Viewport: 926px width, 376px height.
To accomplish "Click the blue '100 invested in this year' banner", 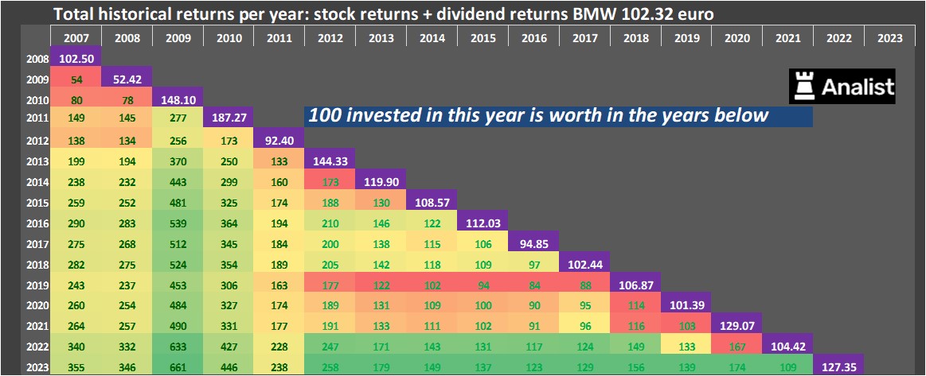I will tap(557, 115).
